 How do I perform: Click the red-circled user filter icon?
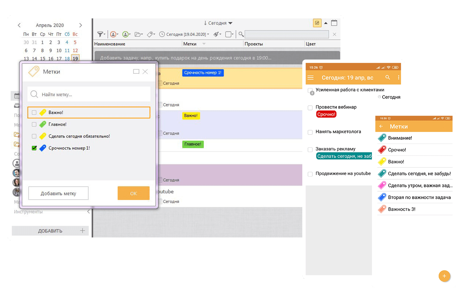114,34
